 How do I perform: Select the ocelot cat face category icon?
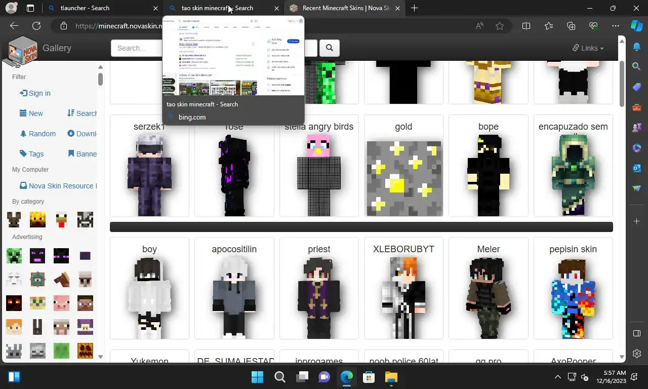37,303
